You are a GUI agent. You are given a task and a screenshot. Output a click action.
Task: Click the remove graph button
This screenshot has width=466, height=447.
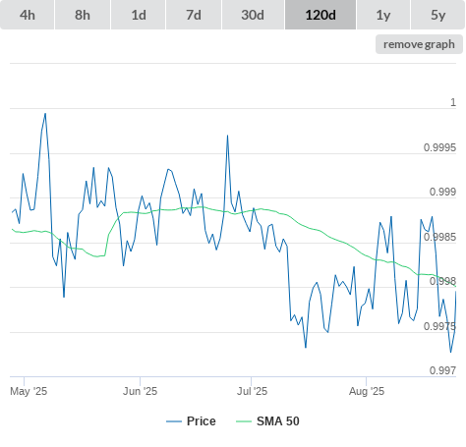tap(419, 44)
